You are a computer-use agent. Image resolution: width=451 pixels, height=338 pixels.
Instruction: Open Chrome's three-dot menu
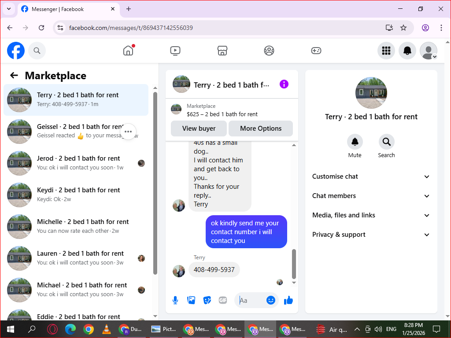click(441, 28)
